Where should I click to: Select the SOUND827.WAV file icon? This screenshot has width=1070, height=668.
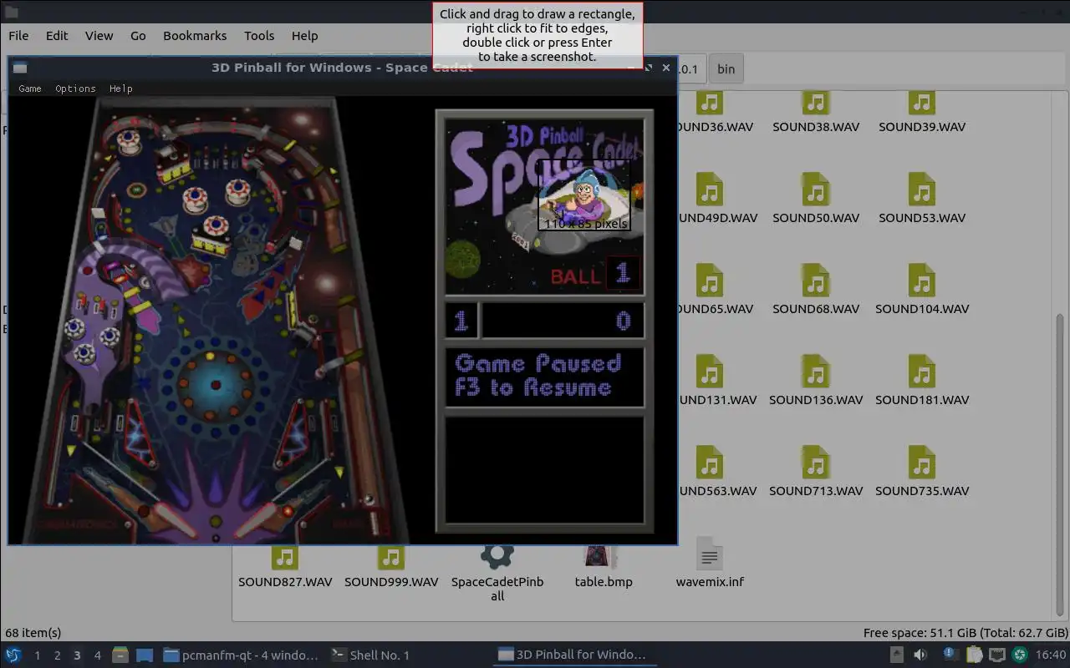click(285, 558)
